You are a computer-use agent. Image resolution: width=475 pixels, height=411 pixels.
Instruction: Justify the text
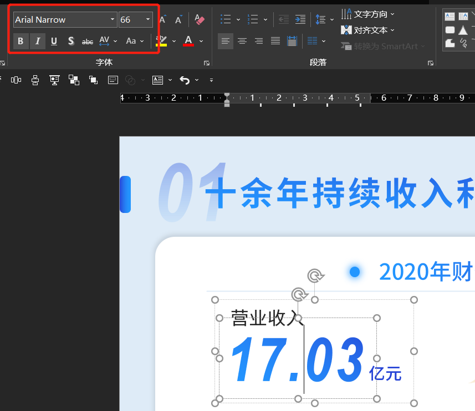click(x=275, y=41)
